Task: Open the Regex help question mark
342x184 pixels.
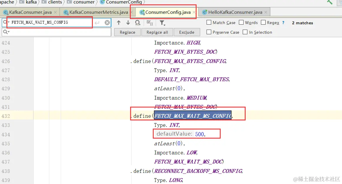Action: click(283, 23)
